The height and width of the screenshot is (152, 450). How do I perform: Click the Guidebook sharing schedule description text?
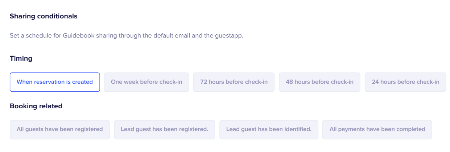(x=126, y=36)
